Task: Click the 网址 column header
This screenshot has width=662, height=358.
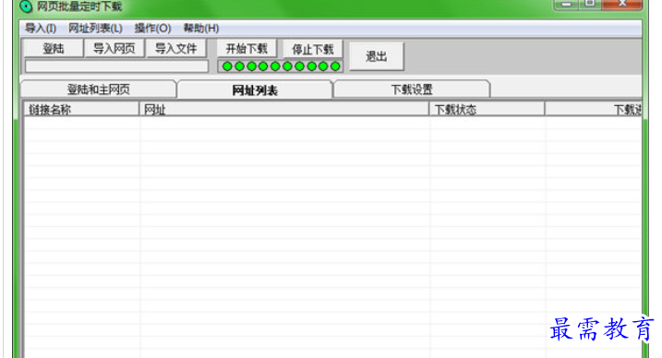Action: [283, 109]
